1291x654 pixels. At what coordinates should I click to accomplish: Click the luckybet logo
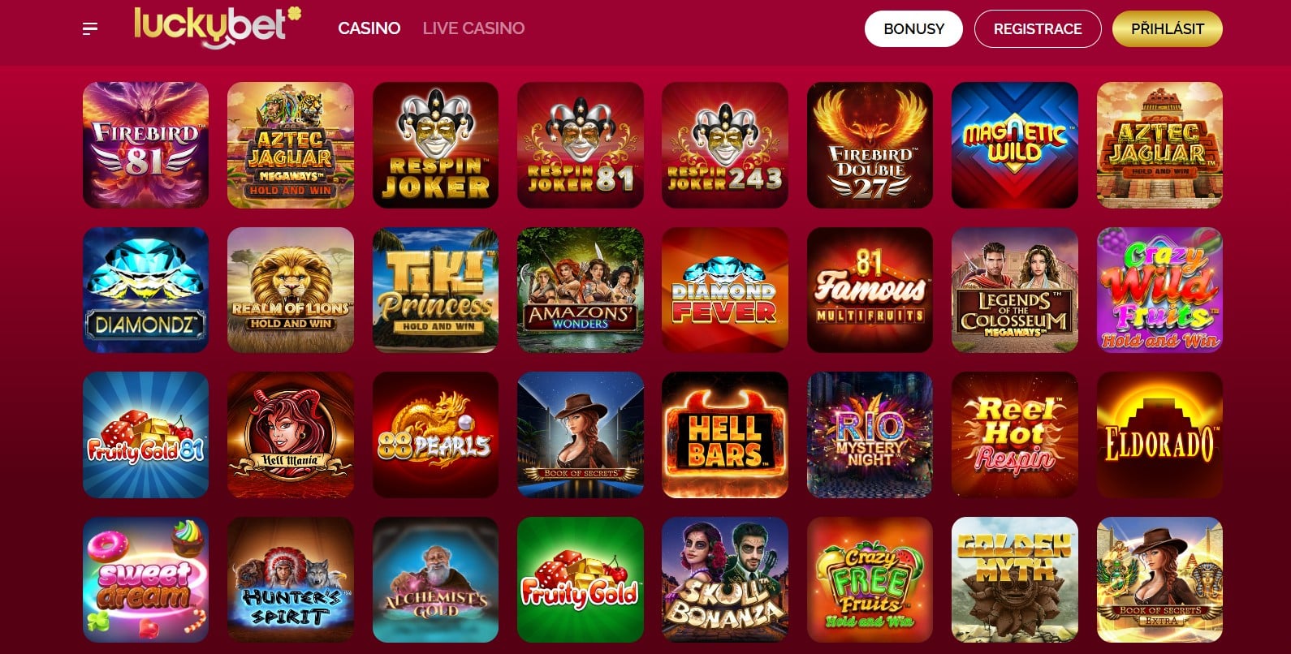[x=217, y=27]
